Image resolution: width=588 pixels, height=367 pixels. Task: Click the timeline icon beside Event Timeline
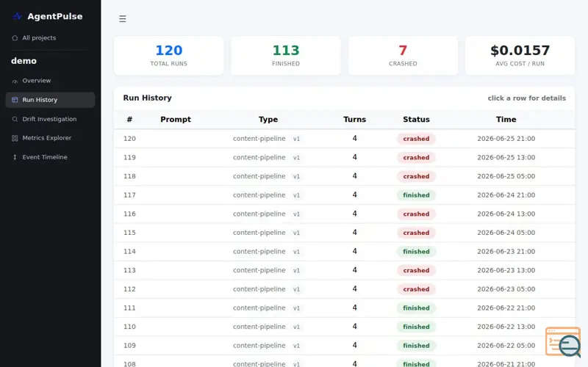15,157
